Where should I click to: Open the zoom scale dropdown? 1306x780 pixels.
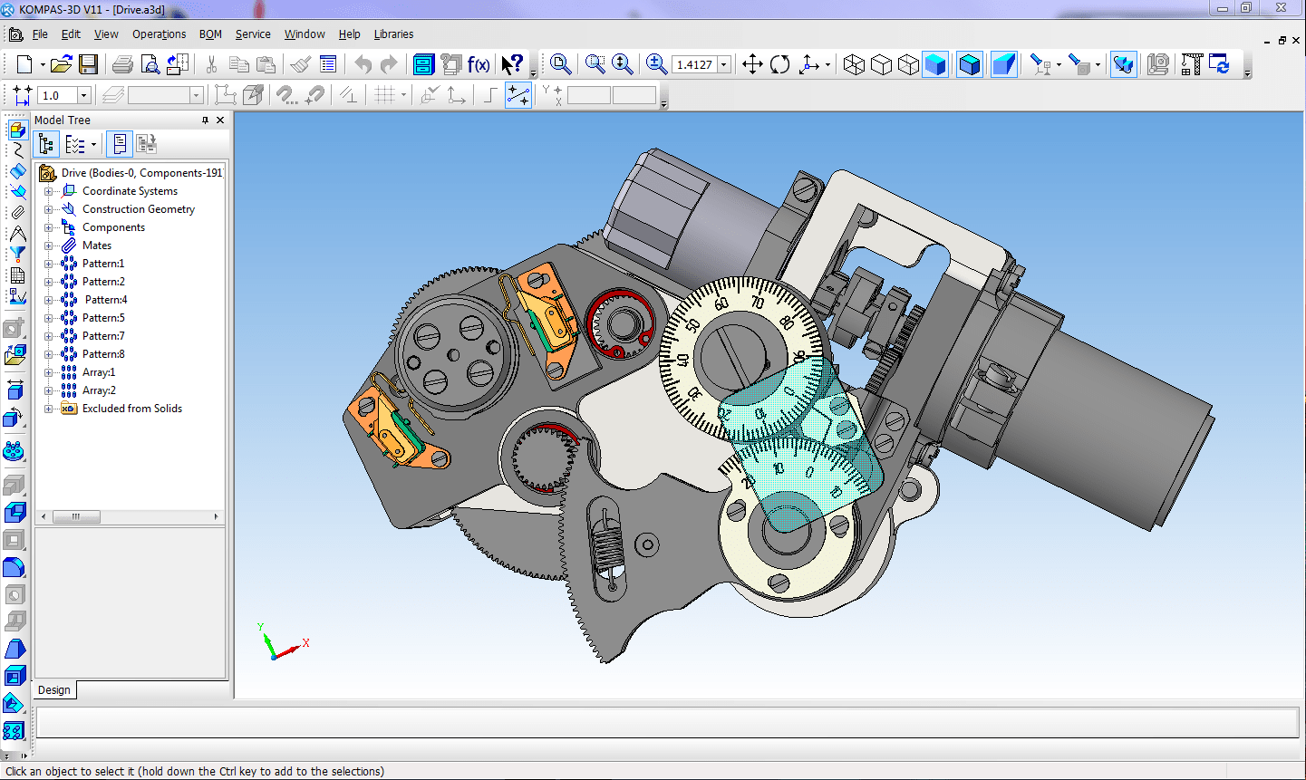723,64
